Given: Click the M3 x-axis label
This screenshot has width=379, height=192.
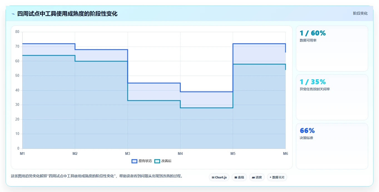Looking at the screenshot, I should [128, 153].
